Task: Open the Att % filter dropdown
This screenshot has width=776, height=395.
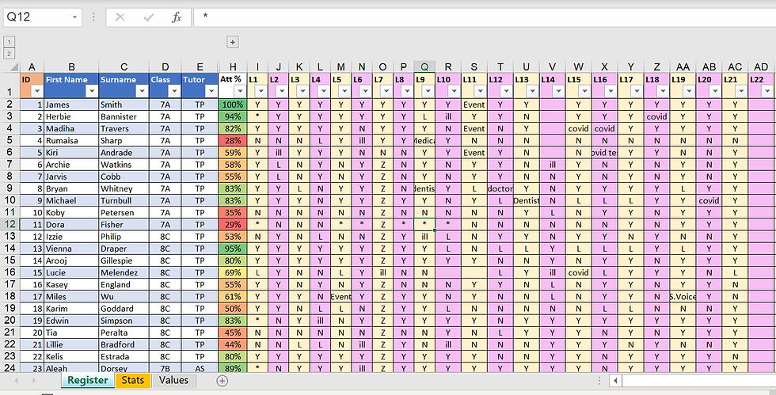Action: [240, 91]
